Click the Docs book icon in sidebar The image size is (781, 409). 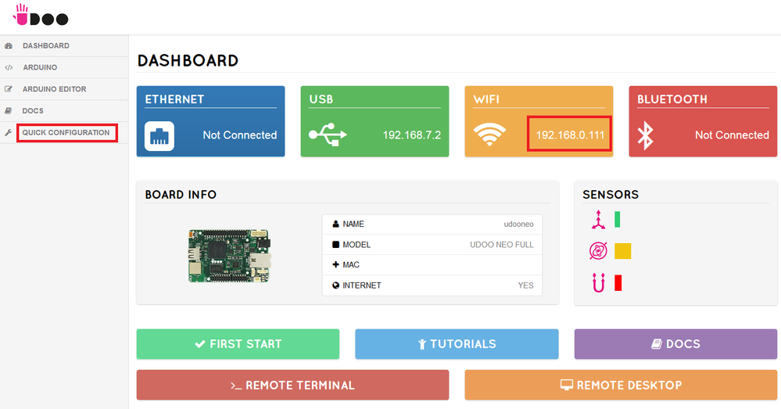coord(9,110)
